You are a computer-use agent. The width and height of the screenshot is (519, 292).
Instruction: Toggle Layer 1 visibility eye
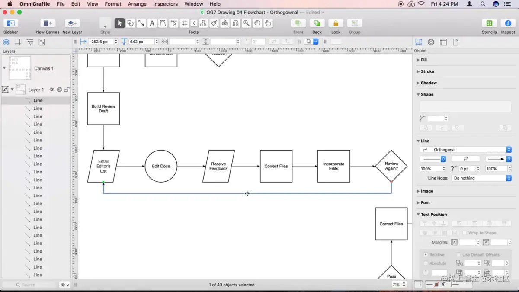click(x=52, y=90)
